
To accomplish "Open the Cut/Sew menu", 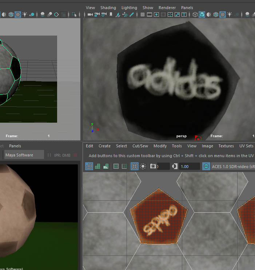I will pos(140,146).
